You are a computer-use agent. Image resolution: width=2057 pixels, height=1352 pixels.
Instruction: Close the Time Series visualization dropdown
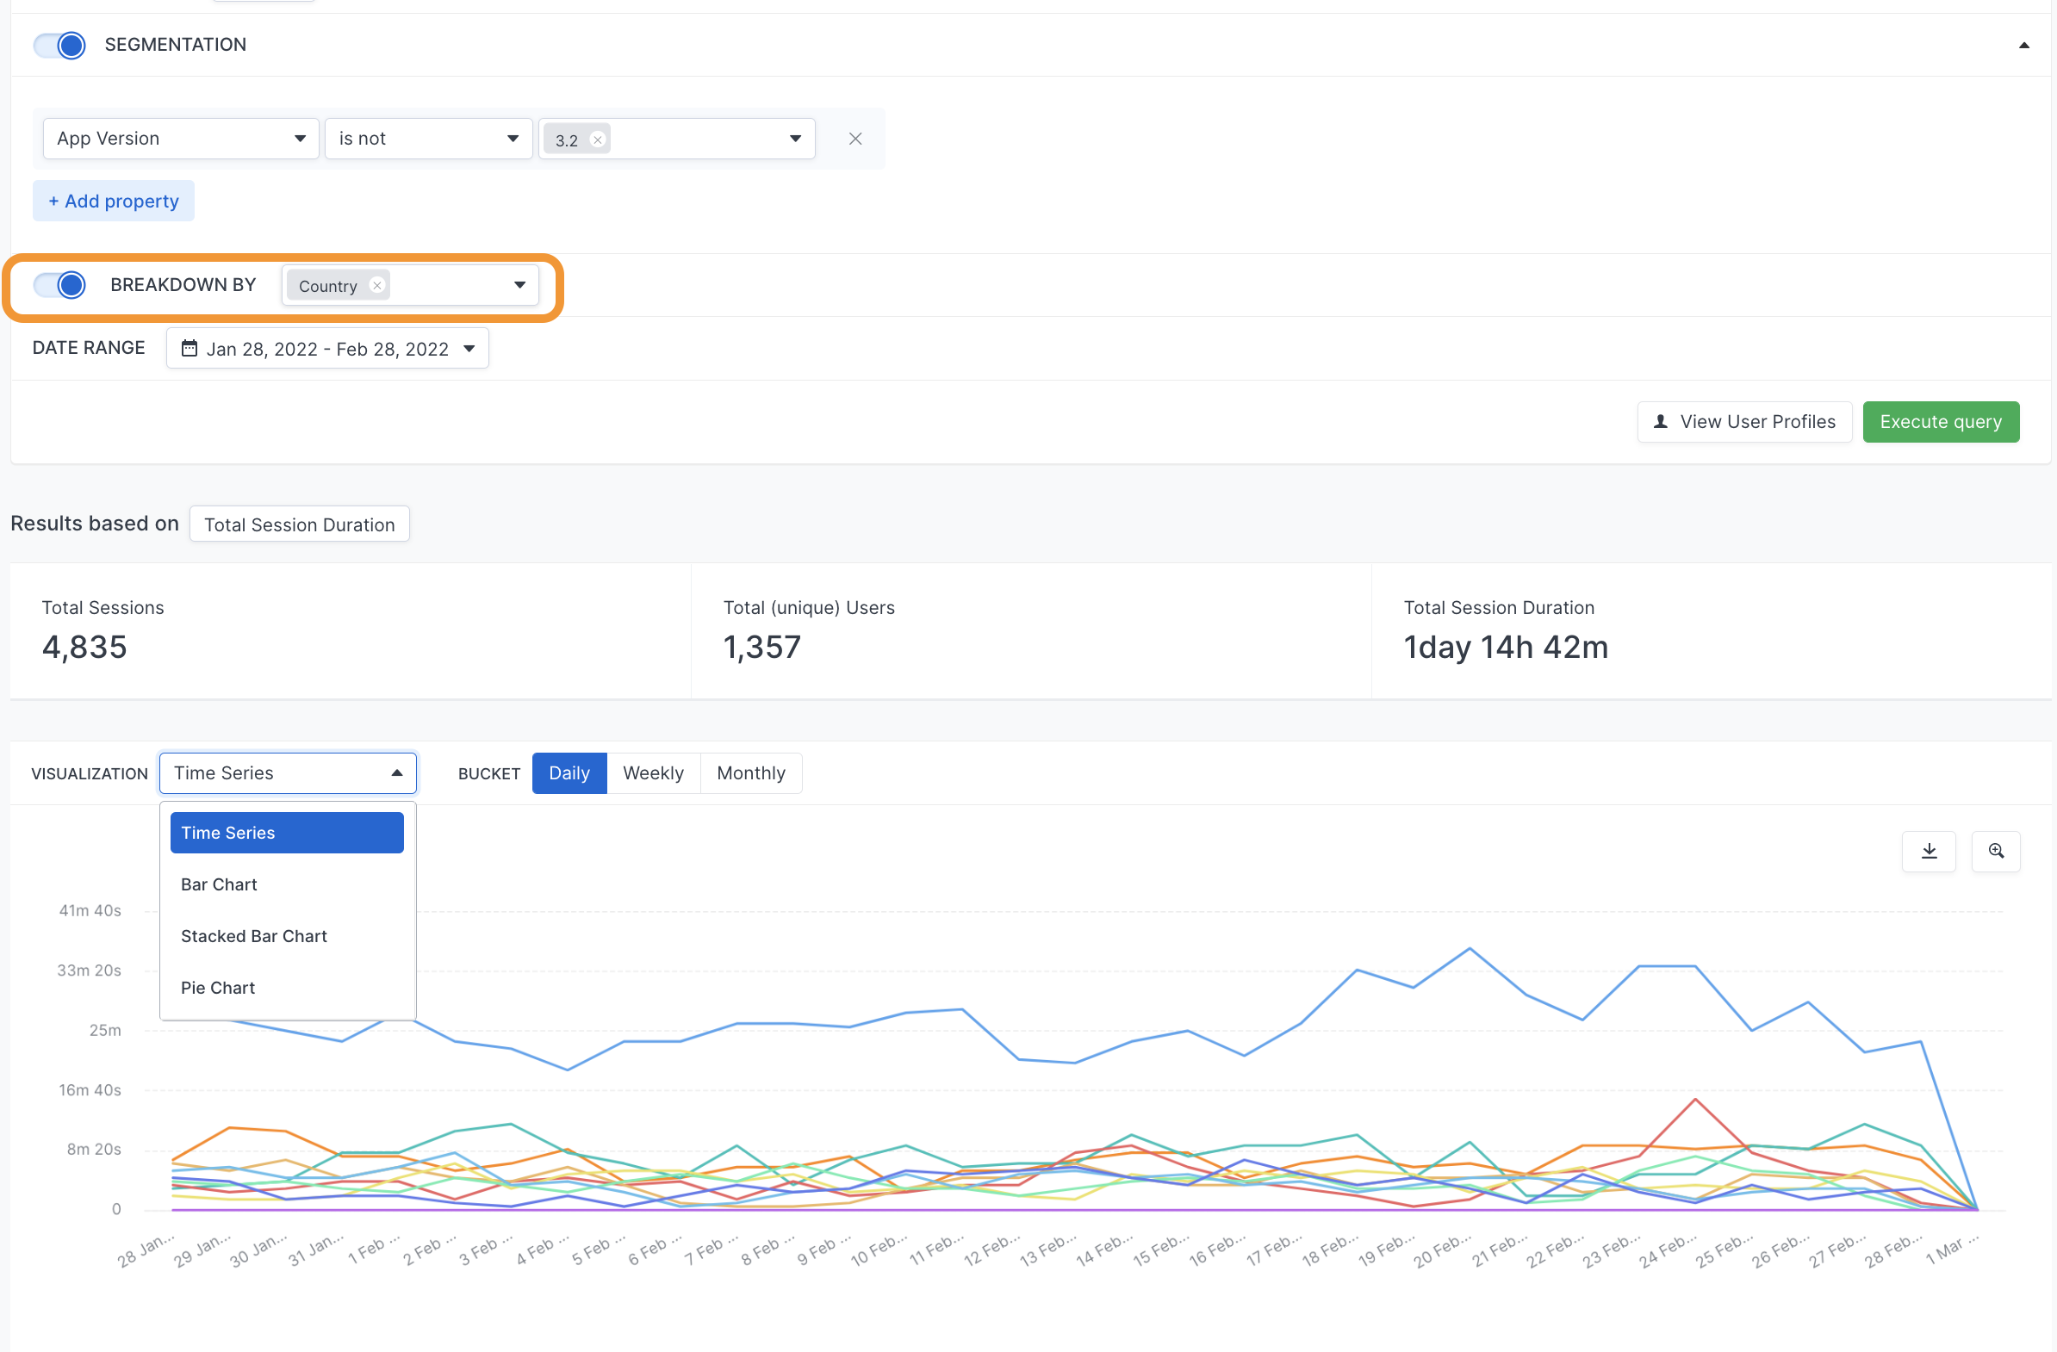pyautogui.click(x=288, y=773)
